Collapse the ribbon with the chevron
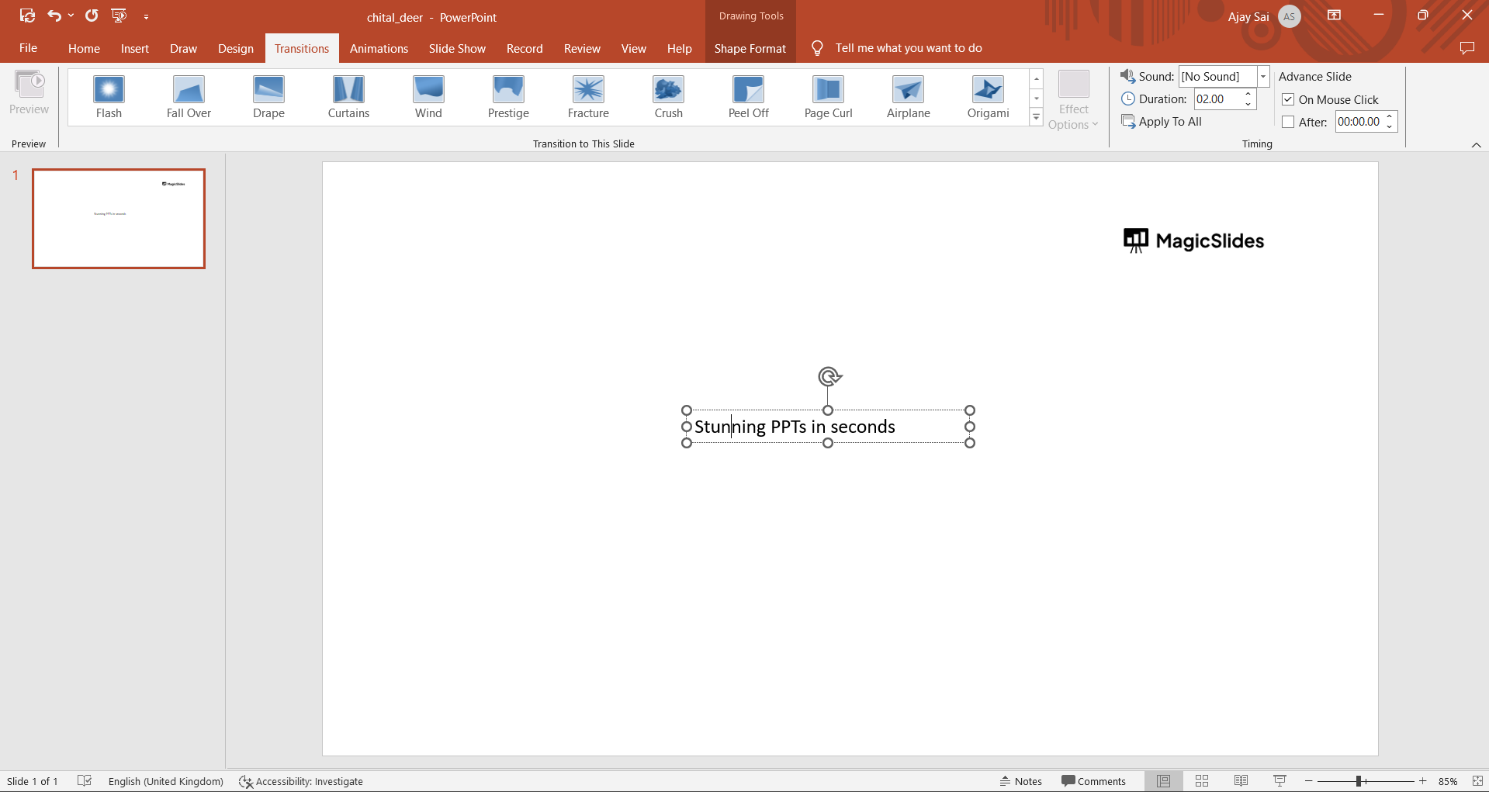Screen dimensions: 1489x792 [1476, 145]
